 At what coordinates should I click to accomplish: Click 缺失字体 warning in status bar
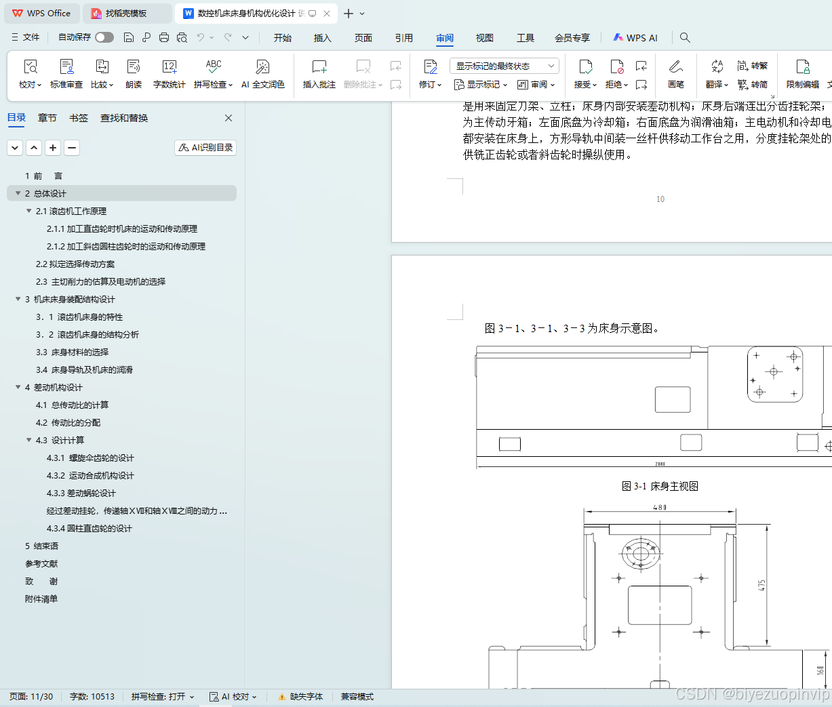[300, 696]
